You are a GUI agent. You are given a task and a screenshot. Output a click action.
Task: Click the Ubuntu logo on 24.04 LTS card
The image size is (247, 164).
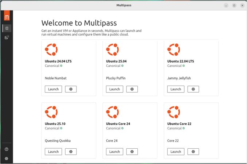point(51,50)
